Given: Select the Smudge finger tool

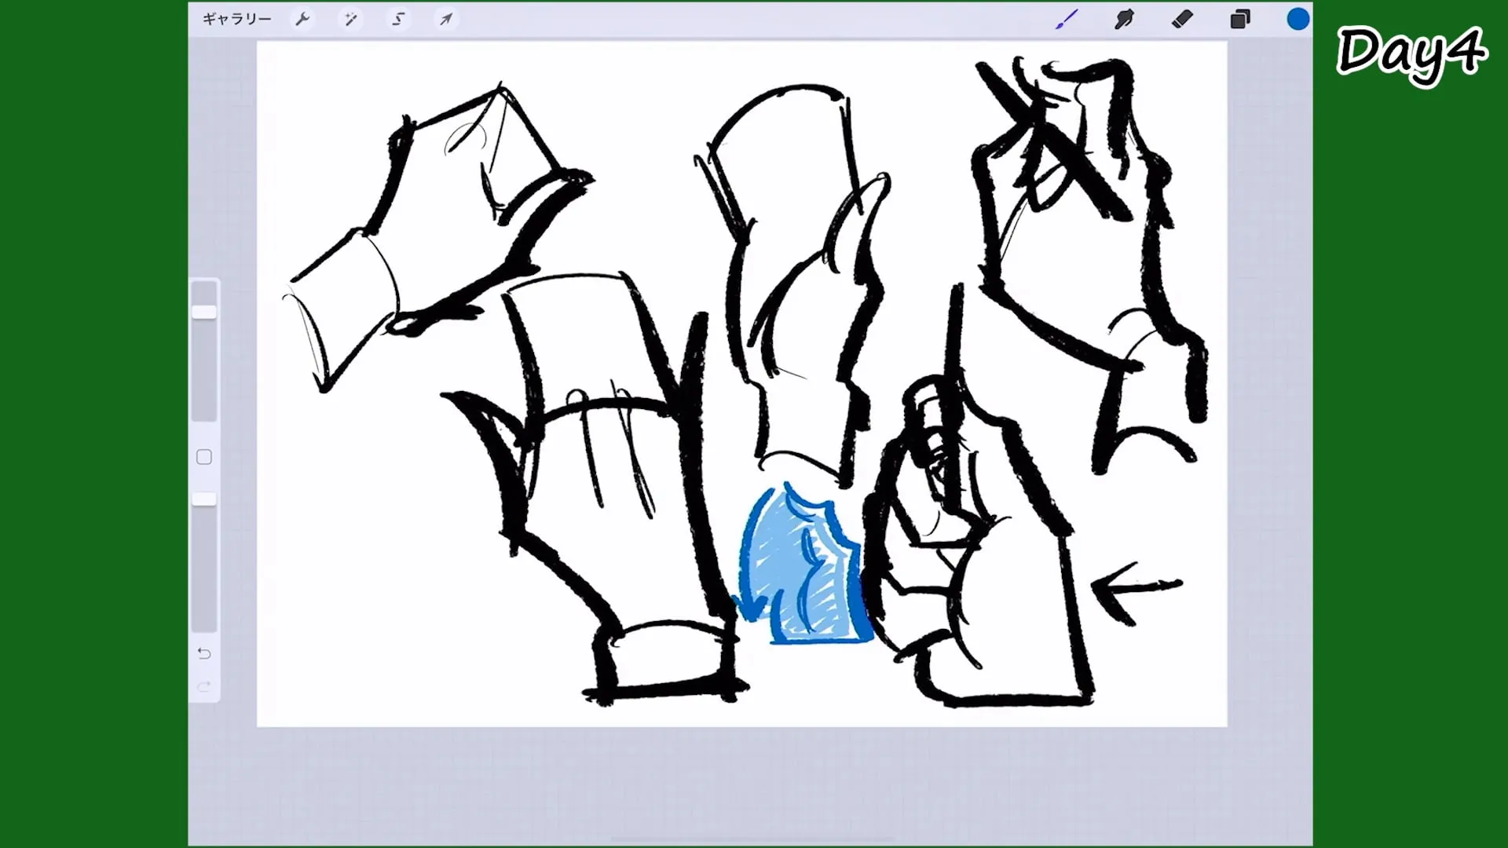Looking at the screenshot, I should (1124, 19).
